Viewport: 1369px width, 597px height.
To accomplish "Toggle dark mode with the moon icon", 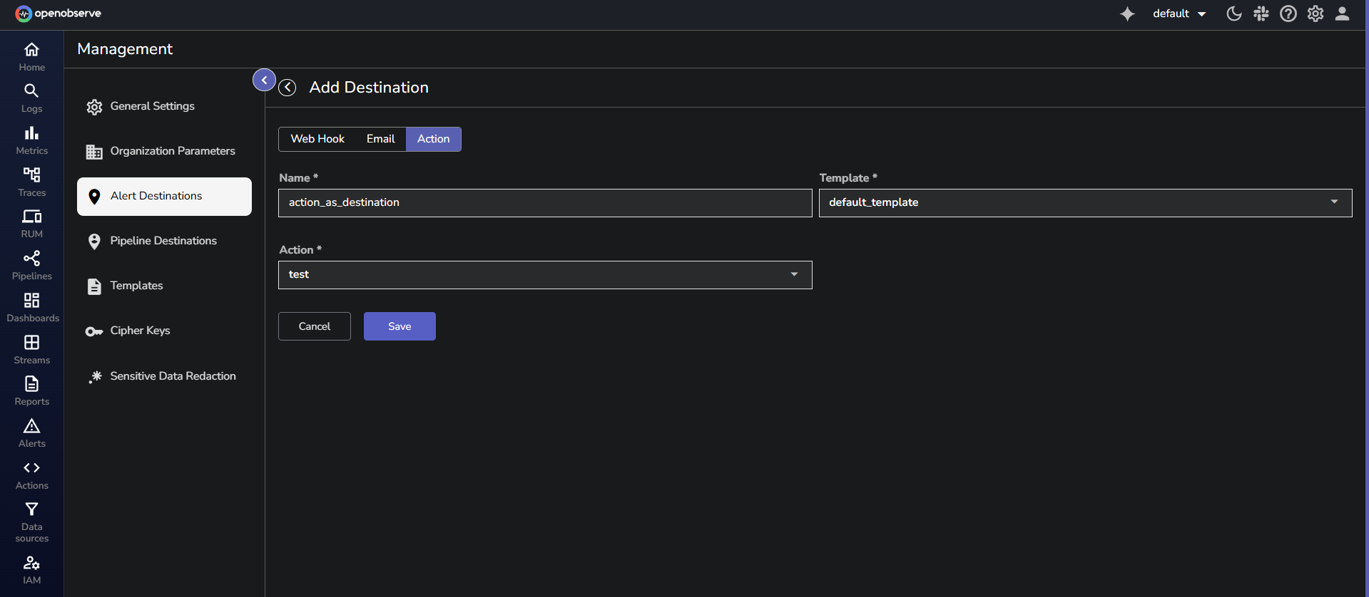I will [x=1233, y=14].
